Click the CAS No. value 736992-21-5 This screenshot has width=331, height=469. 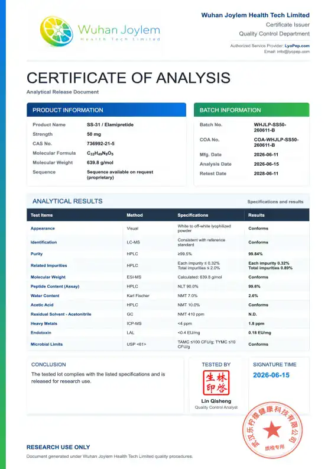[100, 143]
